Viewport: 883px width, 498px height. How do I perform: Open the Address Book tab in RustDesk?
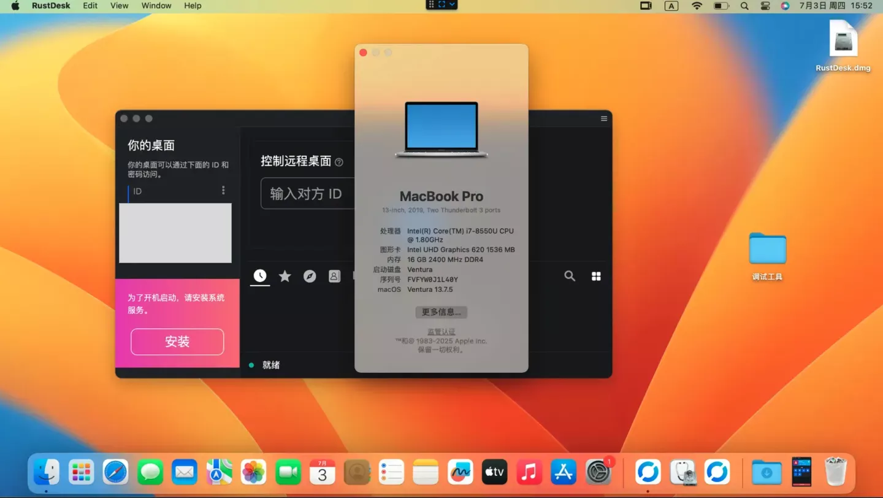point(334,276)
